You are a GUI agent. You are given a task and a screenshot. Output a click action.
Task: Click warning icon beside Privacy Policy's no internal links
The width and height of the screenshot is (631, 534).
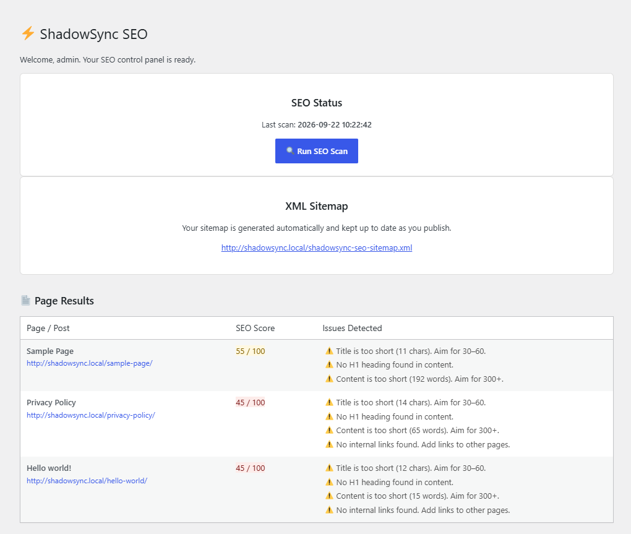329,444
